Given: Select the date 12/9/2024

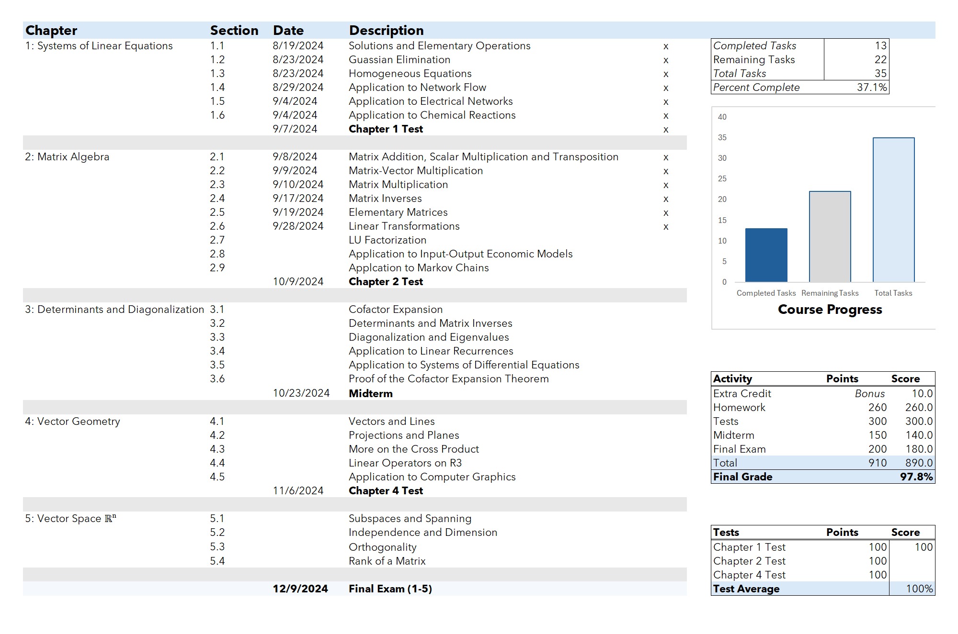Looking at the screenshot, I should tap(300, 589).
